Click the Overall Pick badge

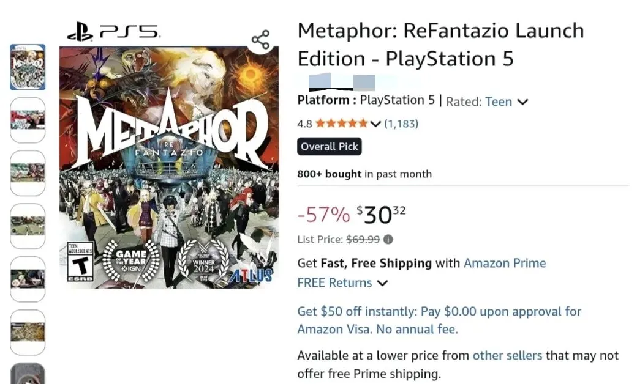tap(330, 147)
